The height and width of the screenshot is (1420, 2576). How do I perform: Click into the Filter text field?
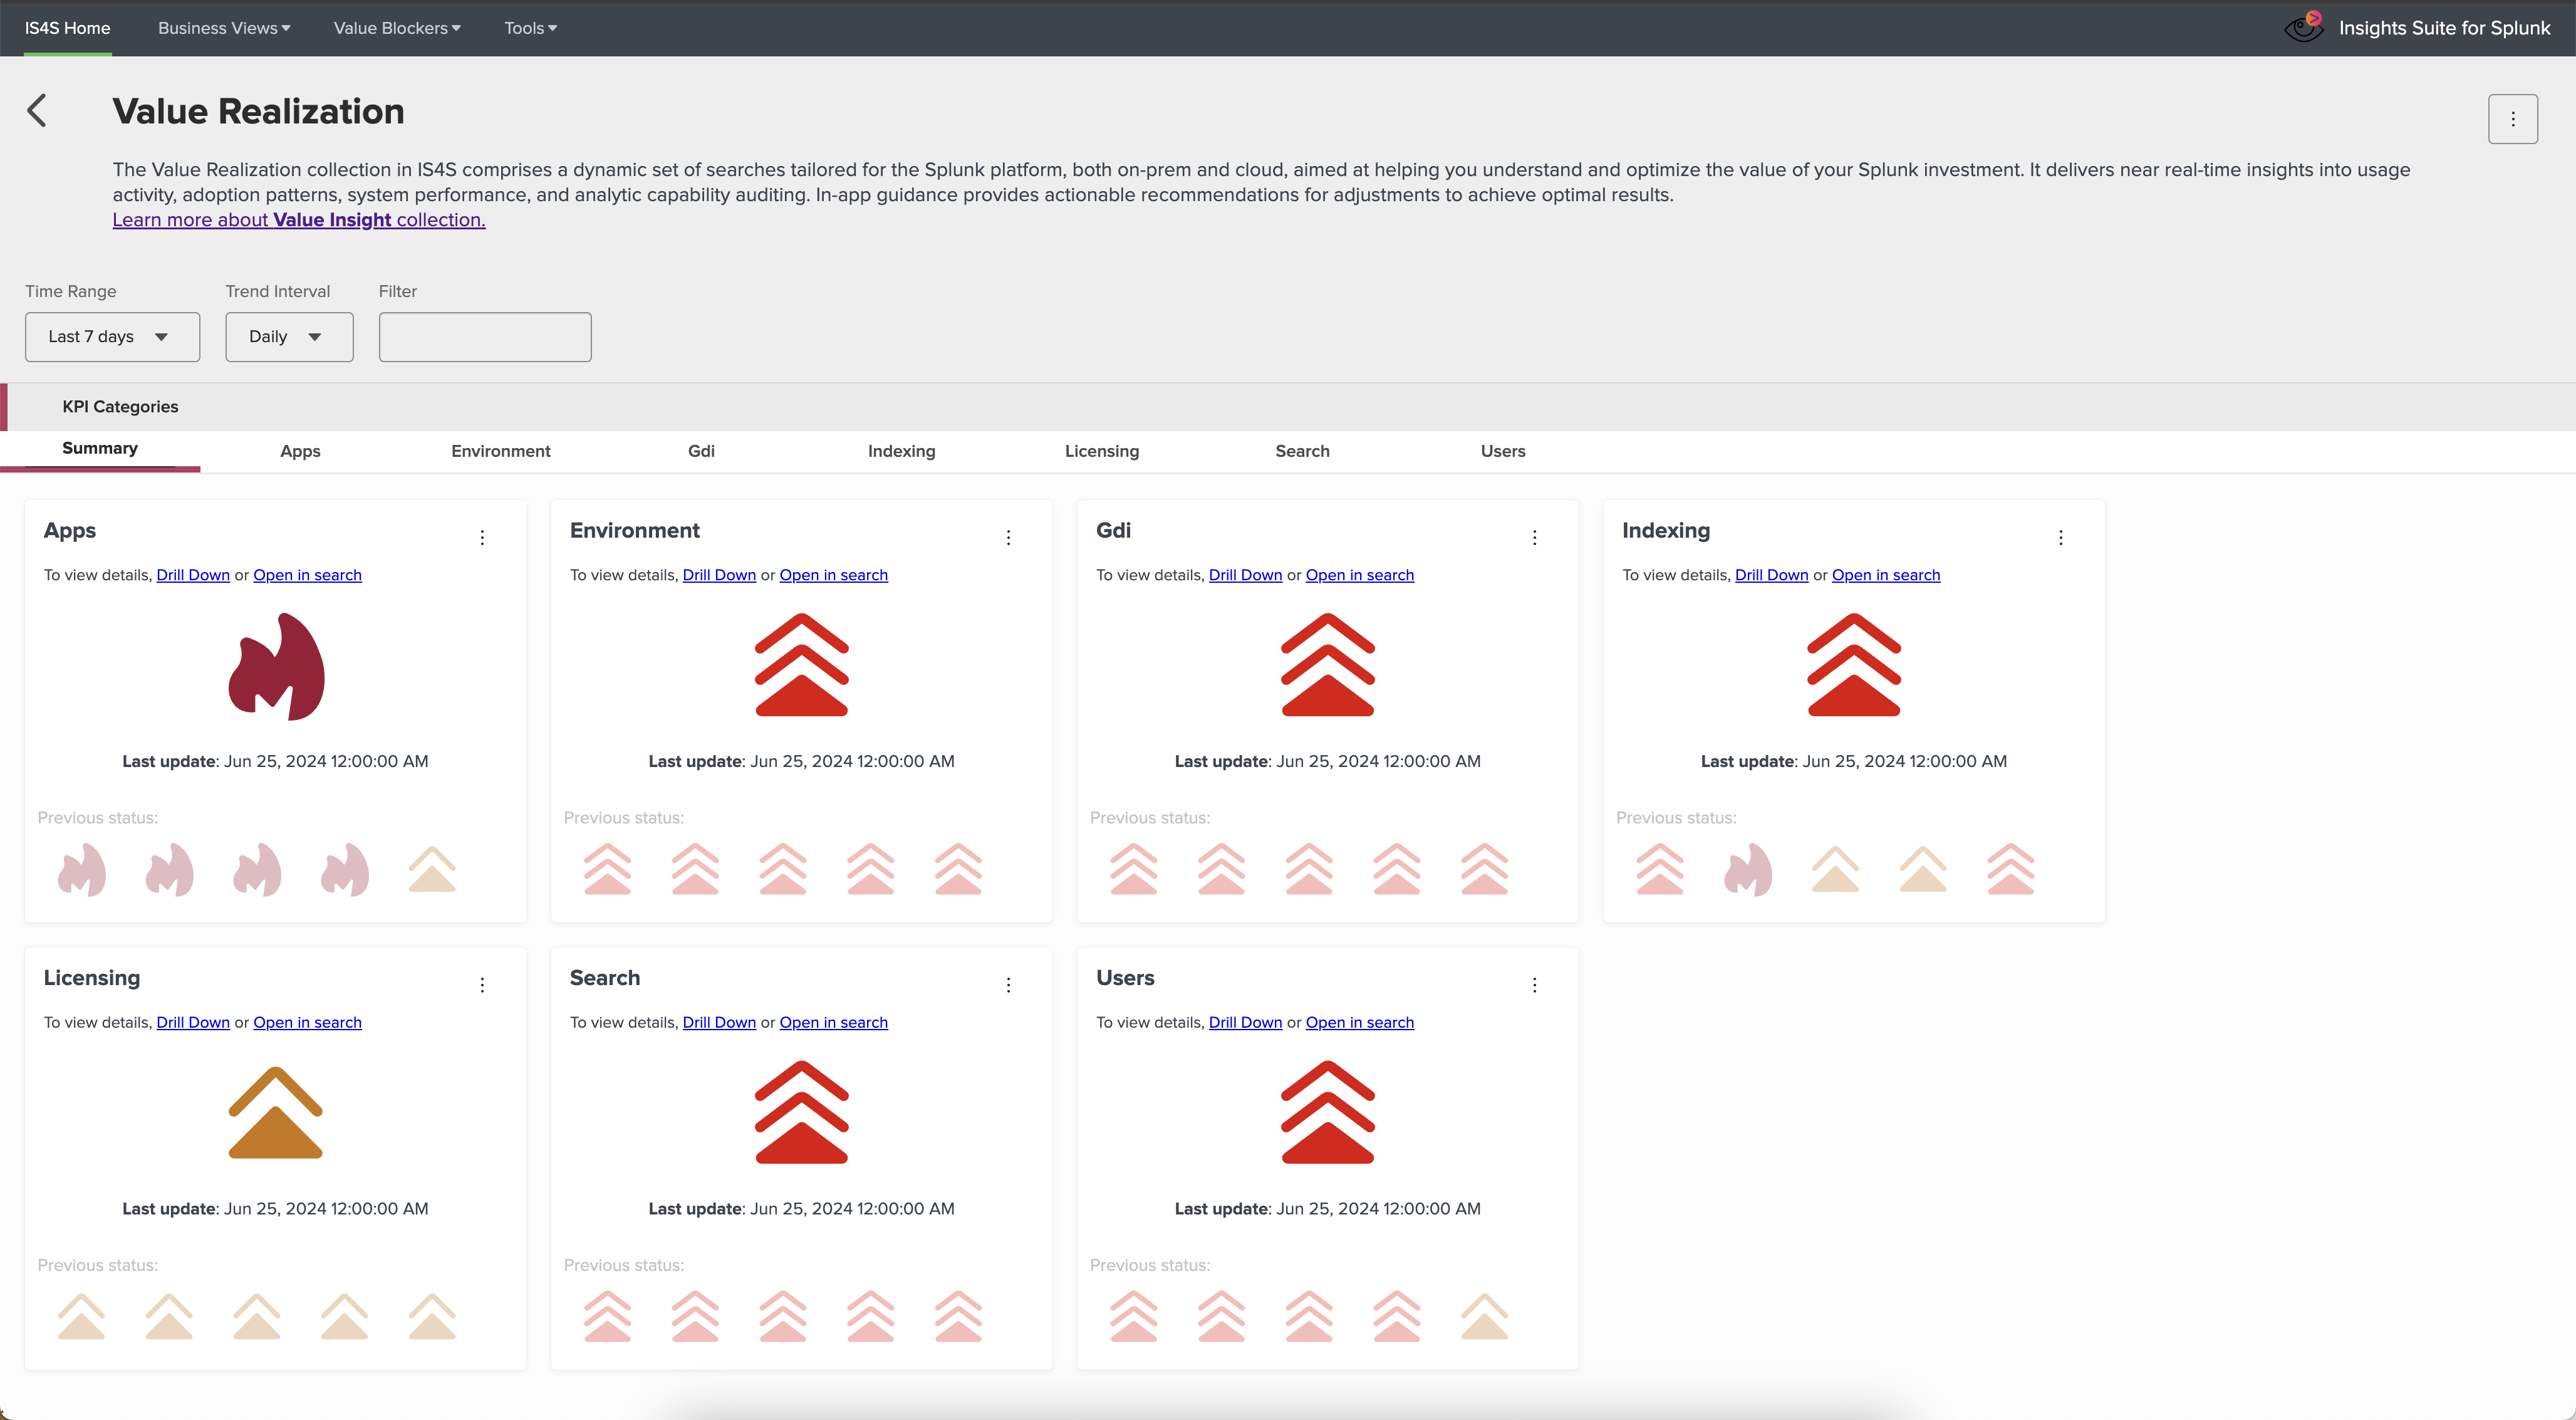tap(485, 337)
